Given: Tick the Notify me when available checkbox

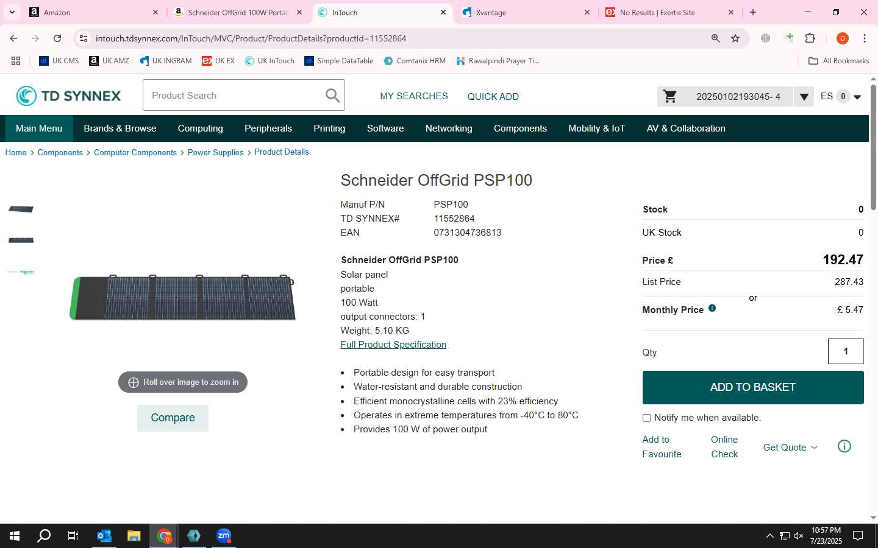Looking at the screenshot, I should 646,418.
